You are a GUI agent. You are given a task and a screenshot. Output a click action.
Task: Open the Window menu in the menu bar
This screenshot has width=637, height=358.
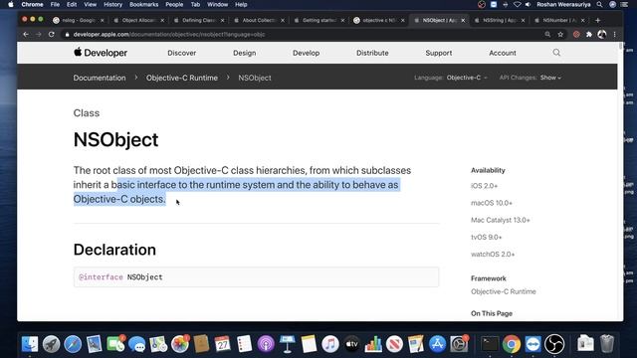click(217, 4)
